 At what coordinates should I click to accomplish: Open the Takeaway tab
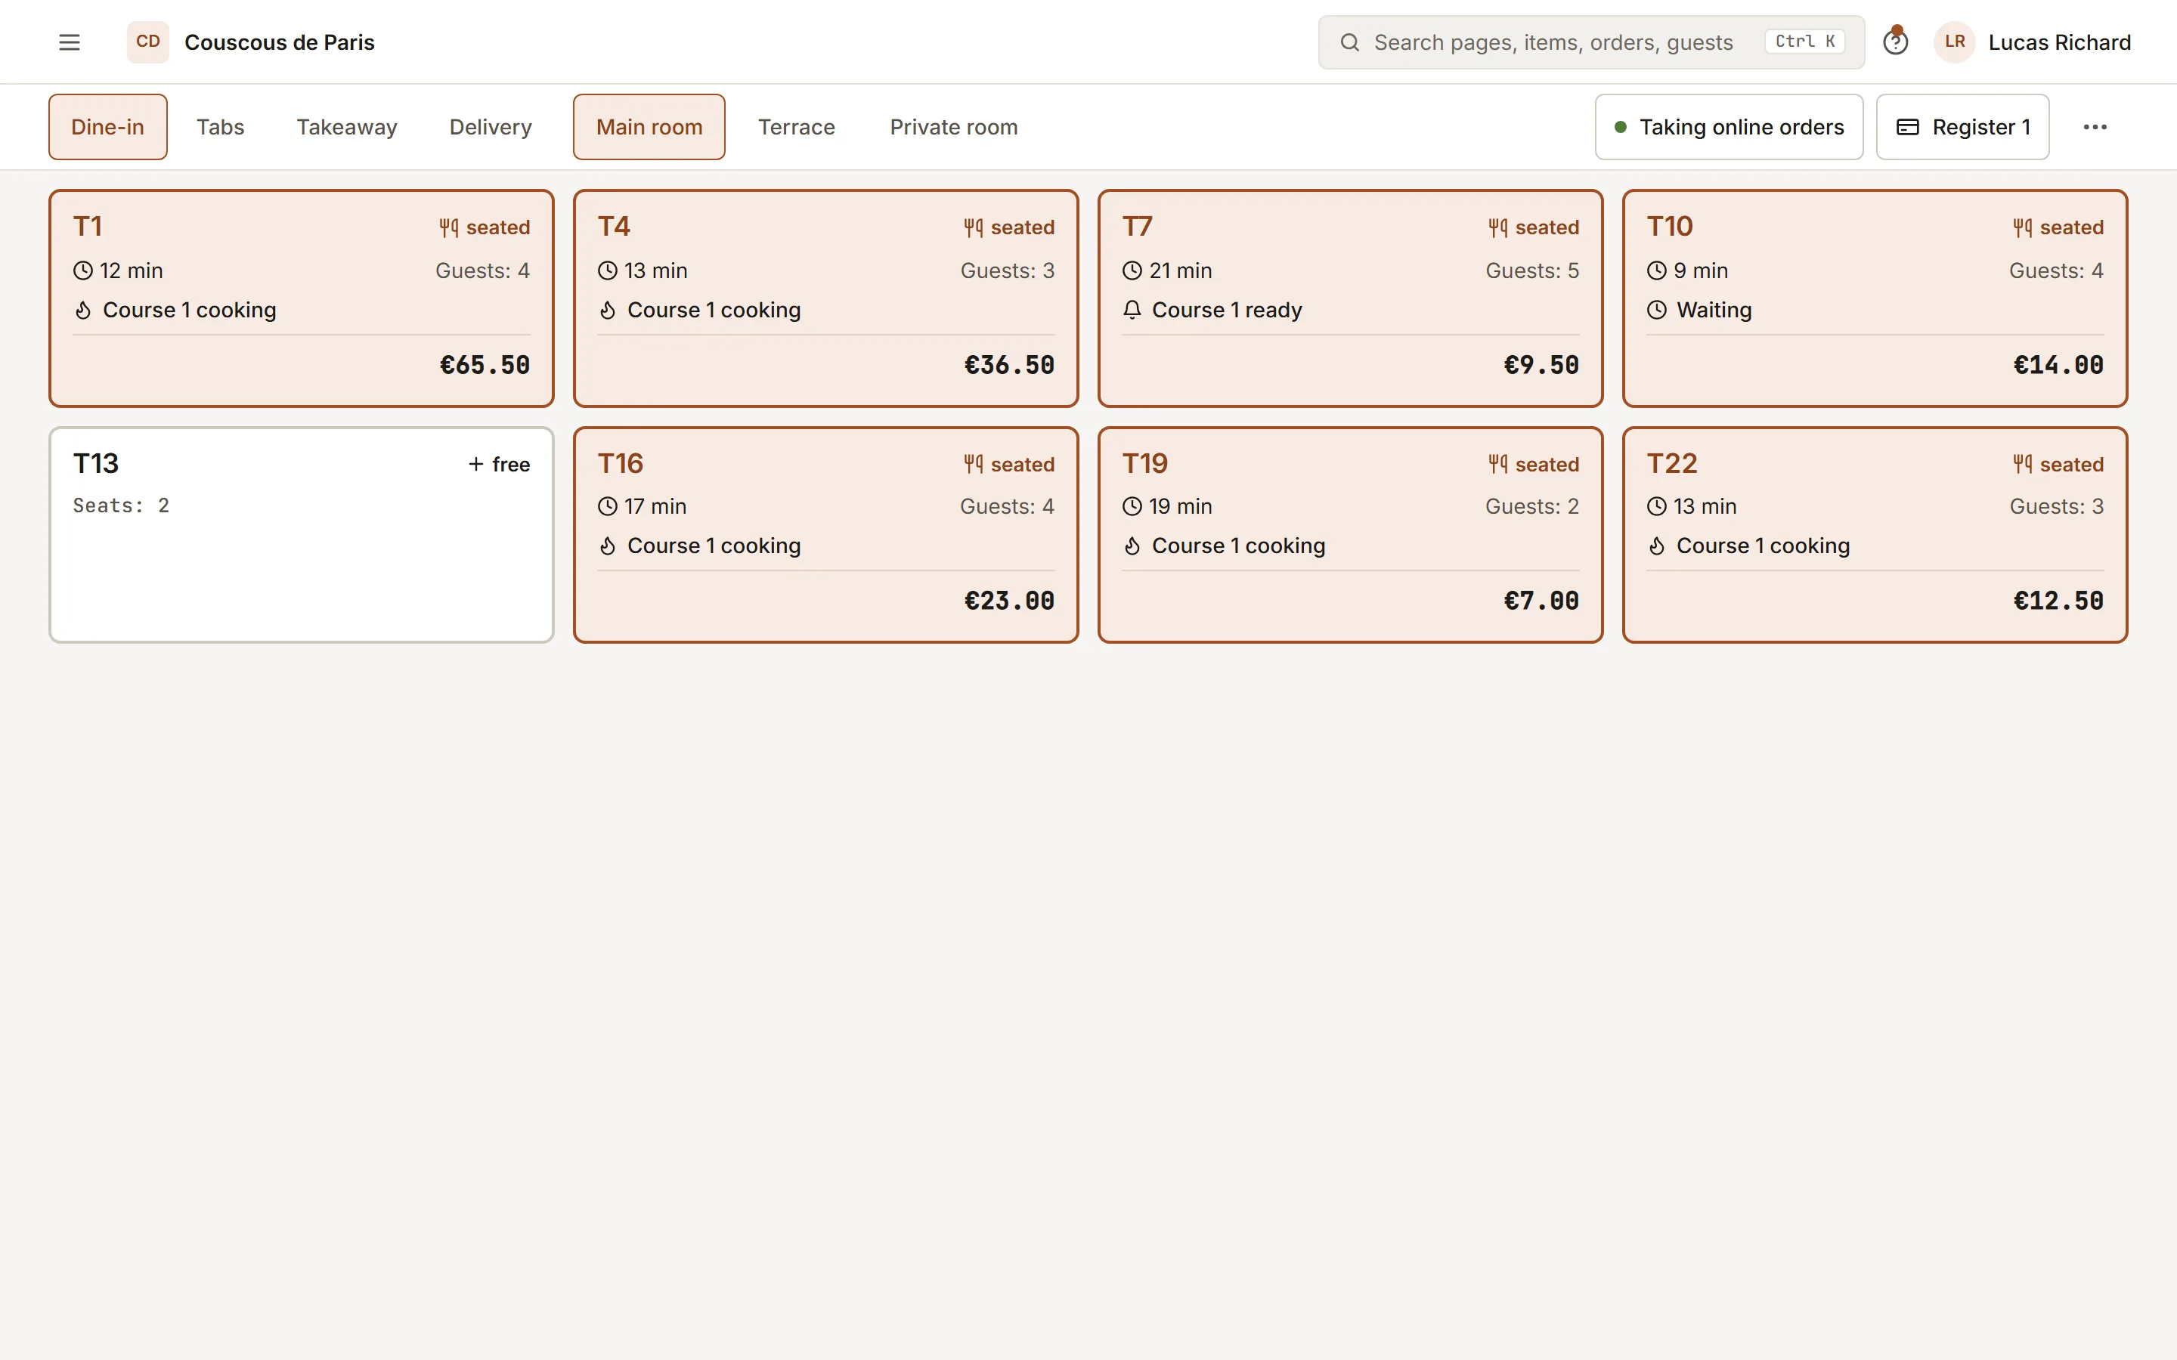click(x=347, y=127)
